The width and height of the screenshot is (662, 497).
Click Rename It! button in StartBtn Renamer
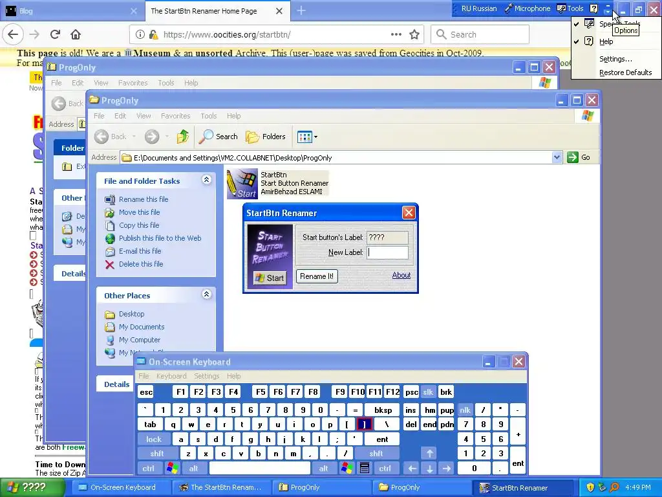(317, 276)
